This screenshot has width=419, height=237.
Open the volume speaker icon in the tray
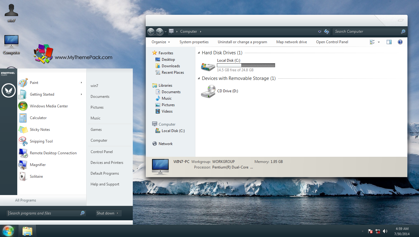[385, 231]
